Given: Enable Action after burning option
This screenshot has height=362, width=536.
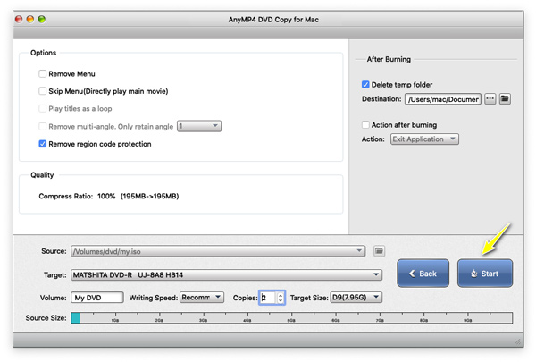Looking at the screenshot, I should pos(365,125).
